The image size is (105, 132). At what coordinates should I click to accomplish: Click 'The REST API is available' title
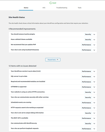click(x=19, y=118)
